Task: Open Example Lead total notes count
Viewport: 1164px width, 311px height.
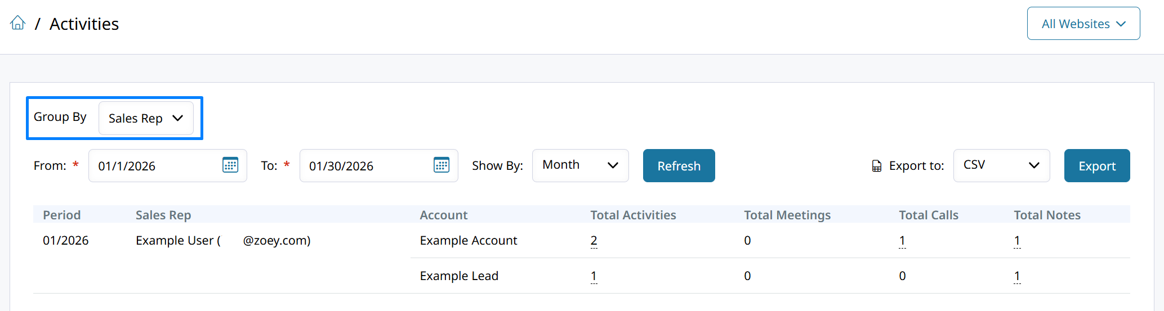Action: [1017, 276]
